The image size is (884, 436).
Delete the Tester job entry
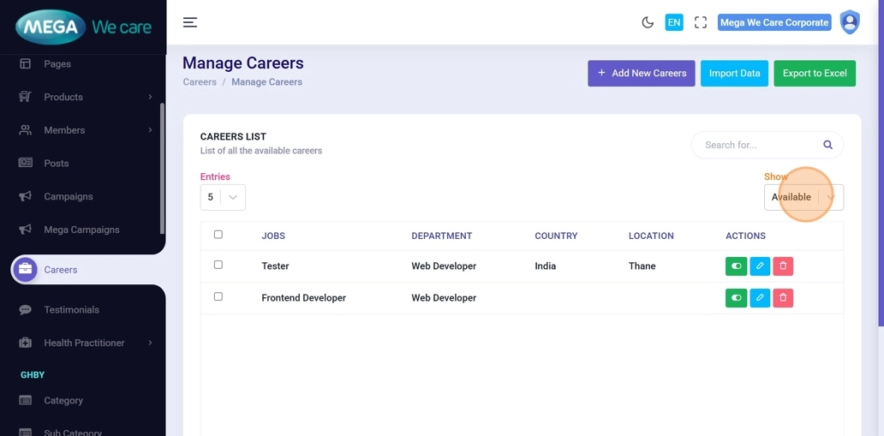click(x=783, y=266)
